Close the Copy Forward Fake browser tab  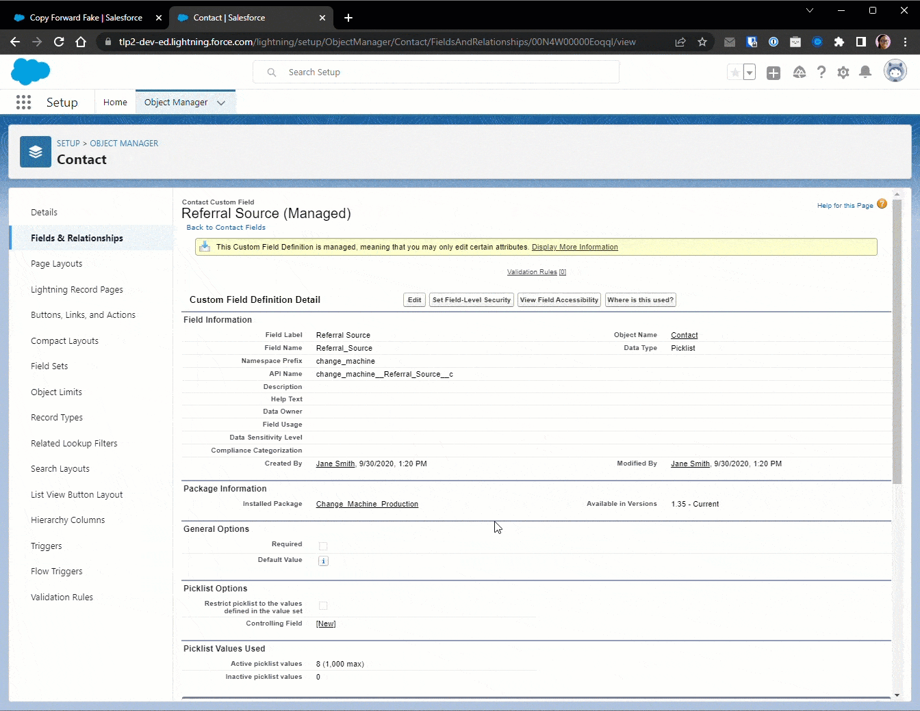(x=158, y=18)
